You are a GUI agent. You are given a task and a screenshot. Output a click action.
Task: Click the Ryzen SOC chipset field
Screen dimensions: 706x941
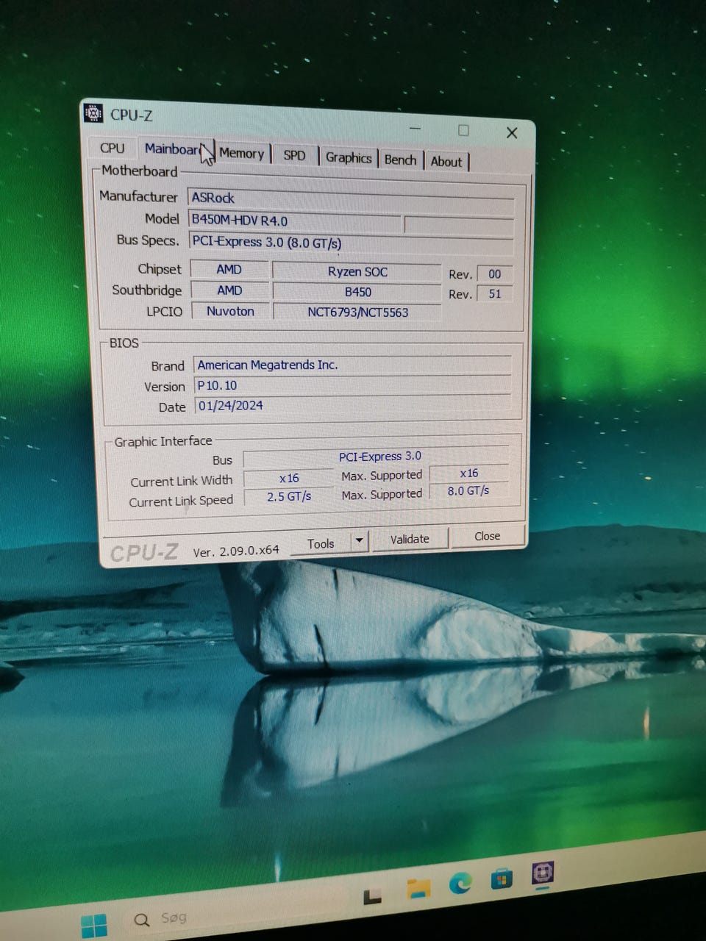357,271
